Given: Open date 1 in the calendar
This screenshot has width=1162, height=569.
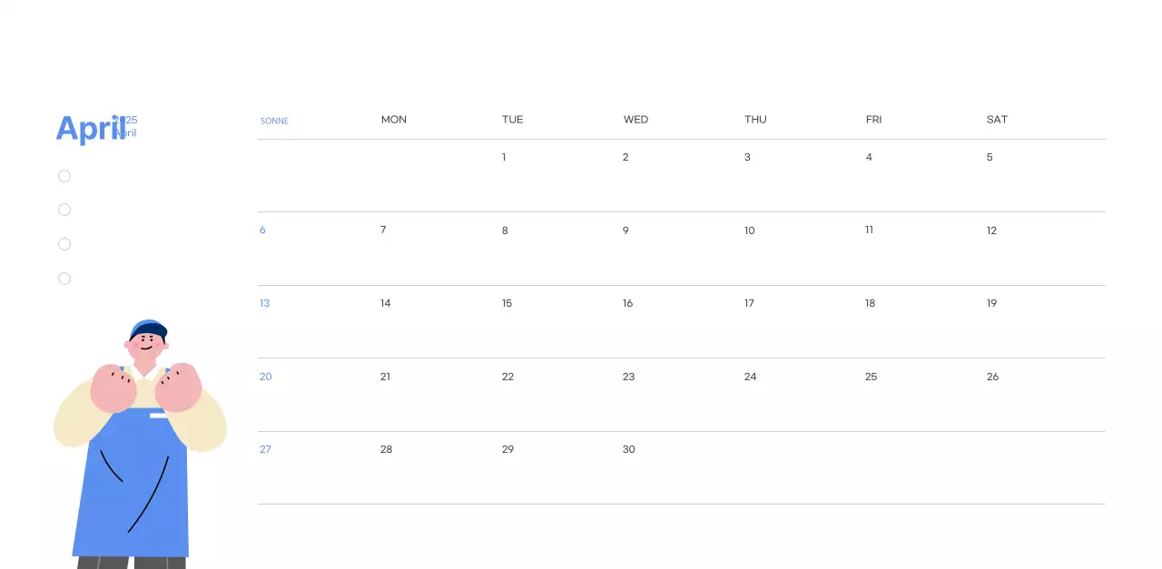Looking at the screenshot, I should click(504, 157).
